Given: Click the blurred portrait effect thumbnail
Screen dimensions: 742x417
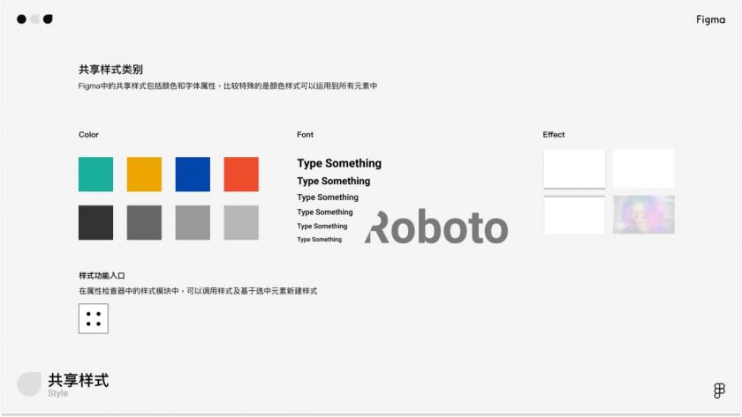Looking at the screenshot, I should pos(644,215).
